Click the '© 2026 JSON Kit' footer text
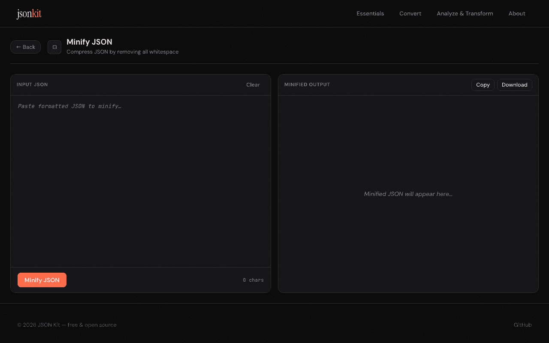549x343 pixels. [39, 325]
